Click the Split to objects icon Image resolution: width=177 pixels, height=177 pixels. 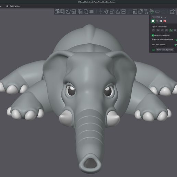tap(80, 12)
